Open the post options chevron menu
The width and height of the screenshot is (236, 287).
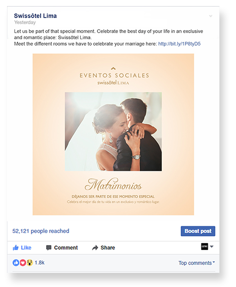click(210, 16)
